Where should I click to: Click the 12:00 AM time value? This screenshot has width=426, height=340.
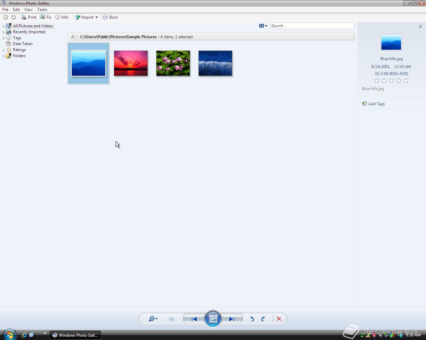(402, 67)
